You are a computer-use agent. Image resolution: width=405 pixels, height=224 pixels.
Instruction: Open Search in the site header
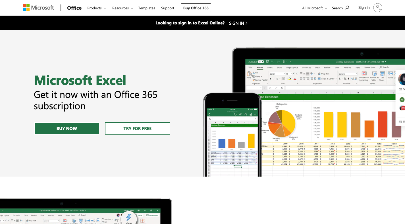pyautogui.click(x=340, y=8)
